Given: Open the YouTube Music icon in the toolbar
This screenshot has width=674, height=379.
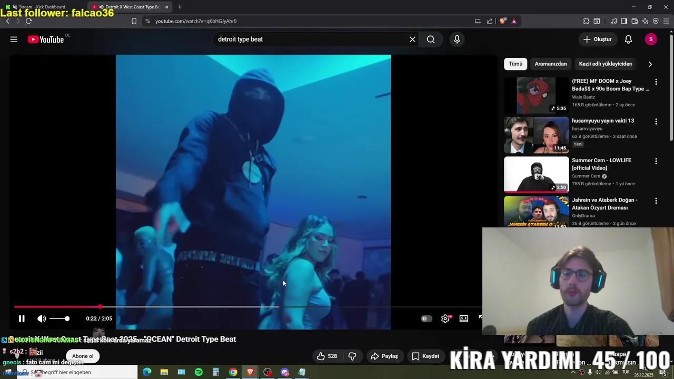Looking at the screenshot, I should tap(613, 21).
